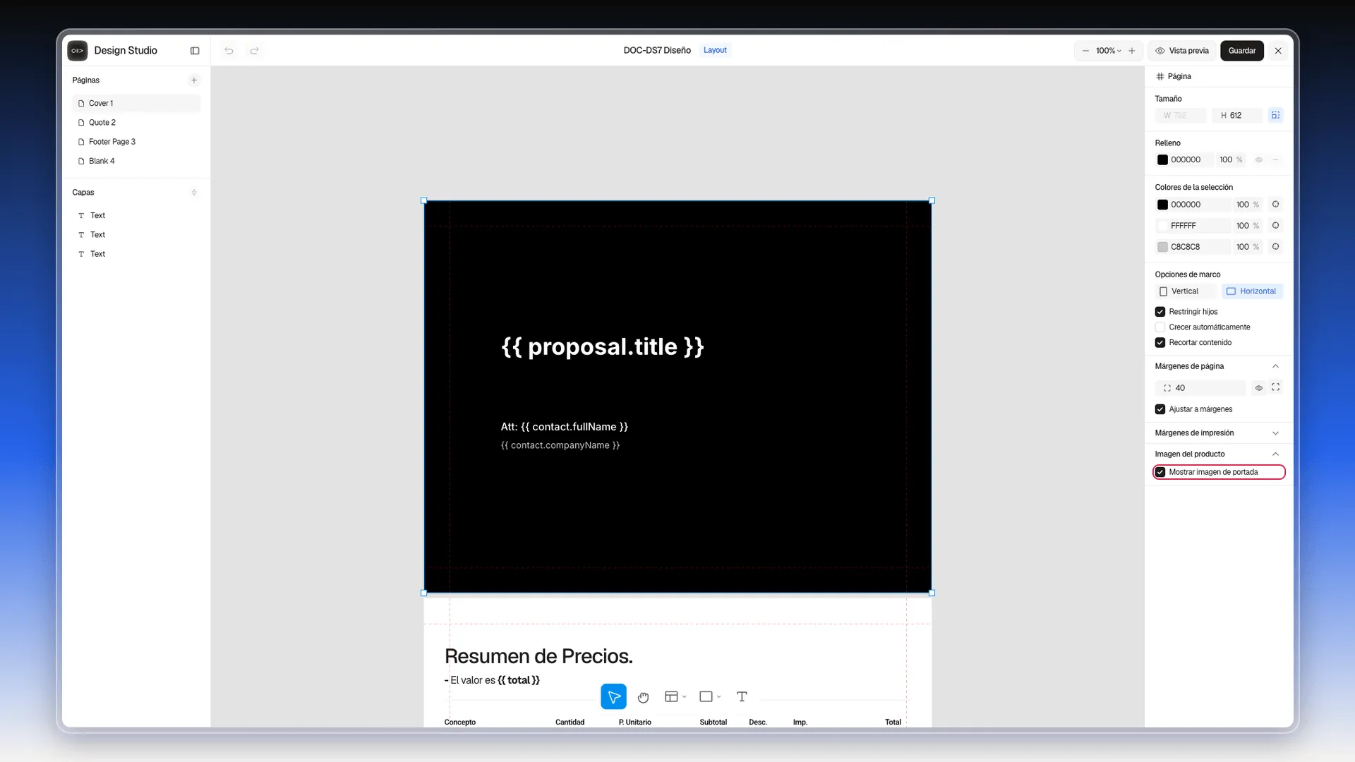The height and width of the screenshot is (762, 1355).
Task: Select the Text tool icon
Action: [x=742, y=697]
